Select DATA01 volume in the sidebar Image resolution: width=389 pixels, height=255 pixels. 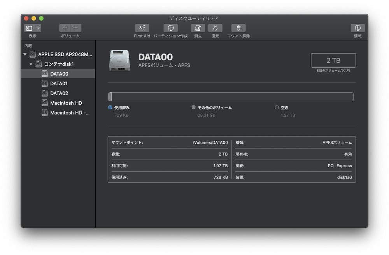[x=58, y=83]
